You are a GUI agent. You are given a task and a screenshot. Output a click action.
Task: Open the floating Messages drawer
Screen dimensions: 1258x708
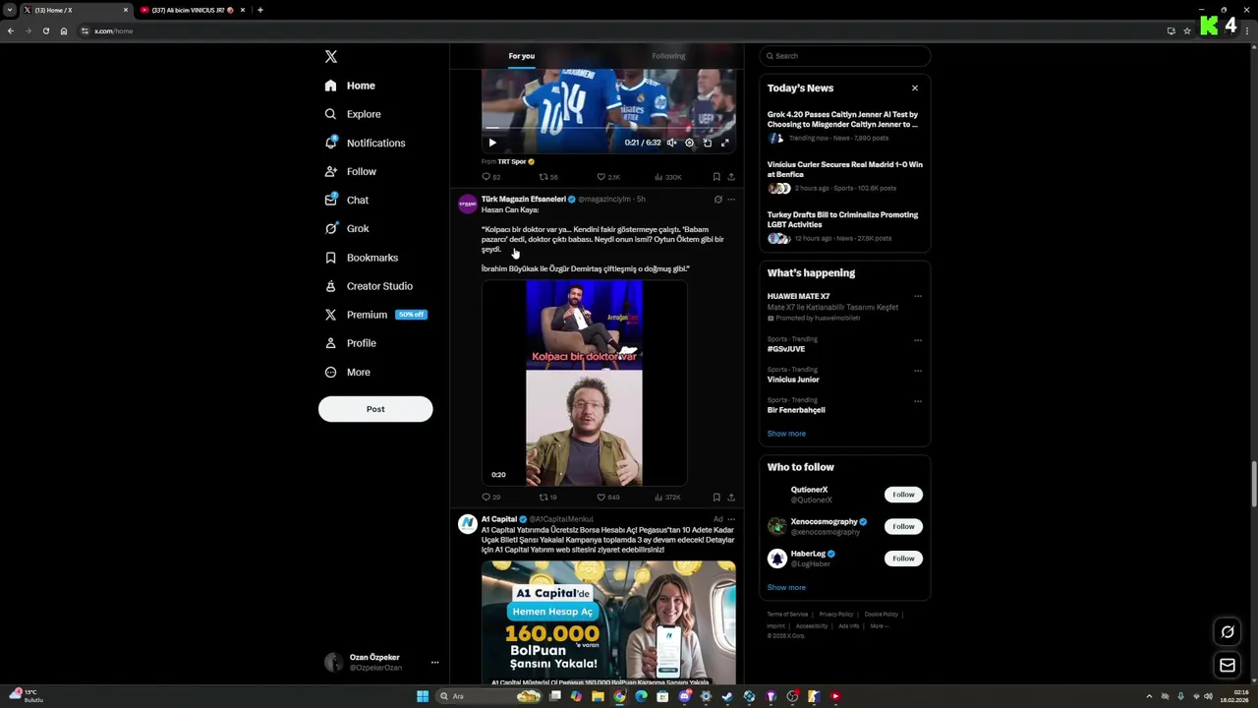tap(1228, 666)
